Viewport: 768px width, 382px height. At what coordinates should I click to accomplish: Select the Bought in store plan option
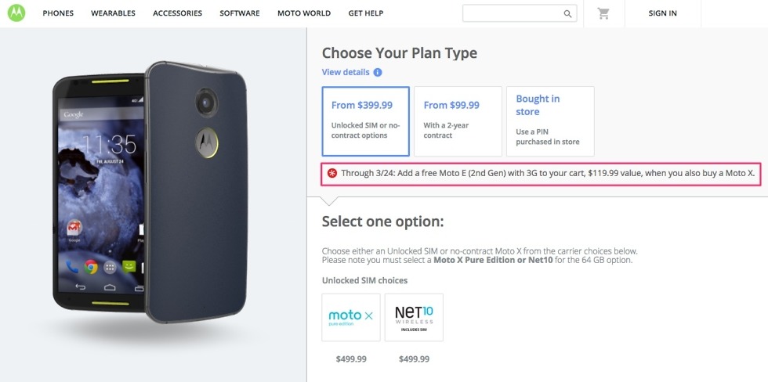(550, 121)
